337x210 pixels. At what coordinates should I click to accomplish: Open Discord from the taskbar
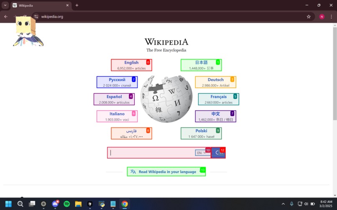click(55, 204)
